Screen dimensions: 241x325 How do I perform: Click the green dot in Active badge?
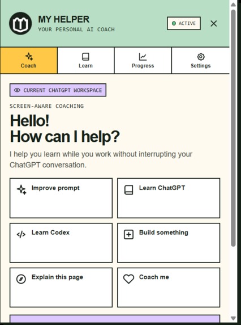174,23
